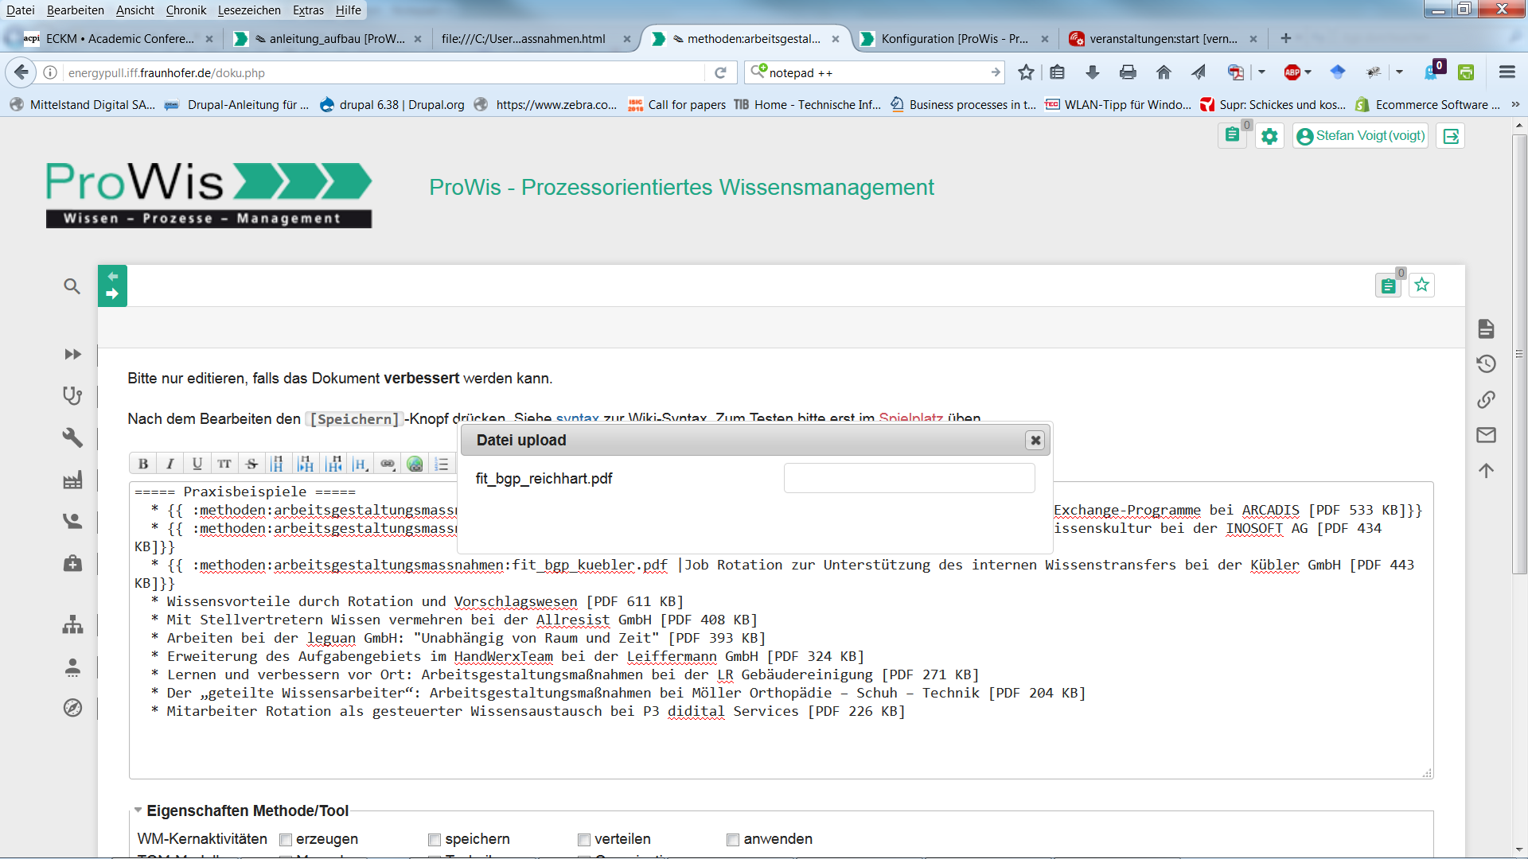
Task: Check the speichern checkbox
Action: point(435,839)
